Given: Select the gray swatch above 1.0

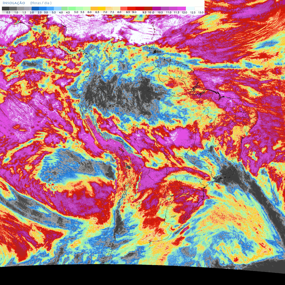Looking at the screenshot, I should pos(13,9).
